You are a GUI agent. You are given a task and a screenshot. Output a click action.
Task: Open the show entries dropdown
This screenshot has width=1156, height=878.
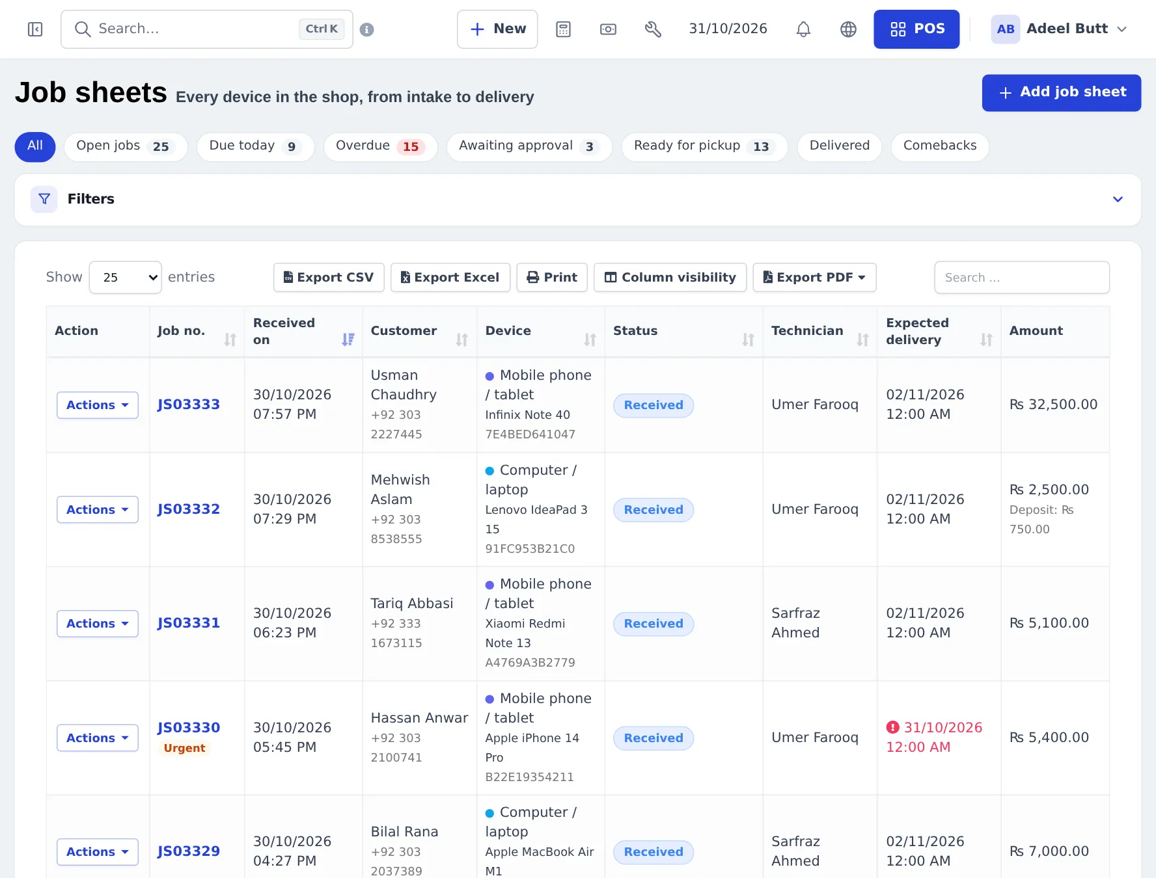[125, 277]
